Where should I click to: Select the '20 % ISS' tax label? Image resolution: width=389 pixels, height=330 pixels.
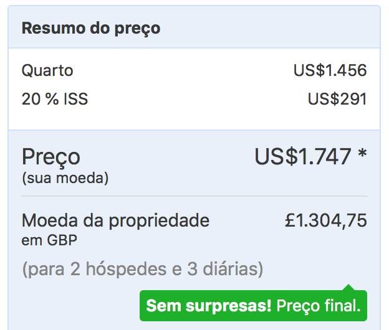pos(55,99)
